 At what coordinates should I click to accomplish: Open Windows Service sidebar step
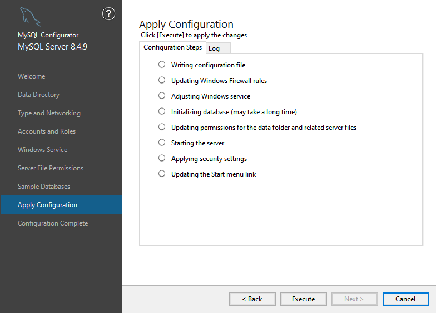pos(42,150)
